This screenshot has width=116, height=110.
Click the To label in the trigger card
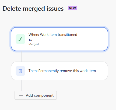[x=30, y=40]
